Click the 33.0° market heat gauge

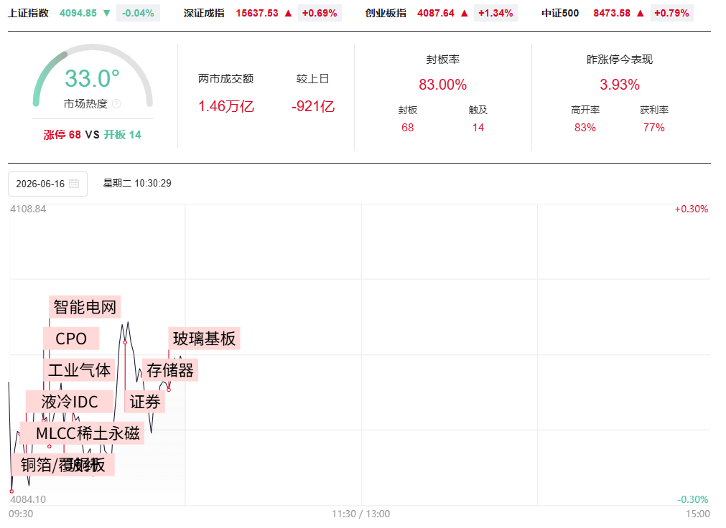(93, 76)
